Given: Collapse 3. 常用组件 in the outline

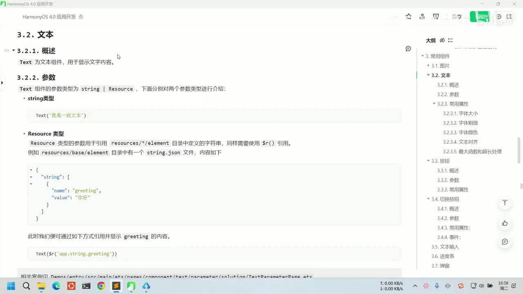Looking at the screenshot, I should [x=423, y=56].
